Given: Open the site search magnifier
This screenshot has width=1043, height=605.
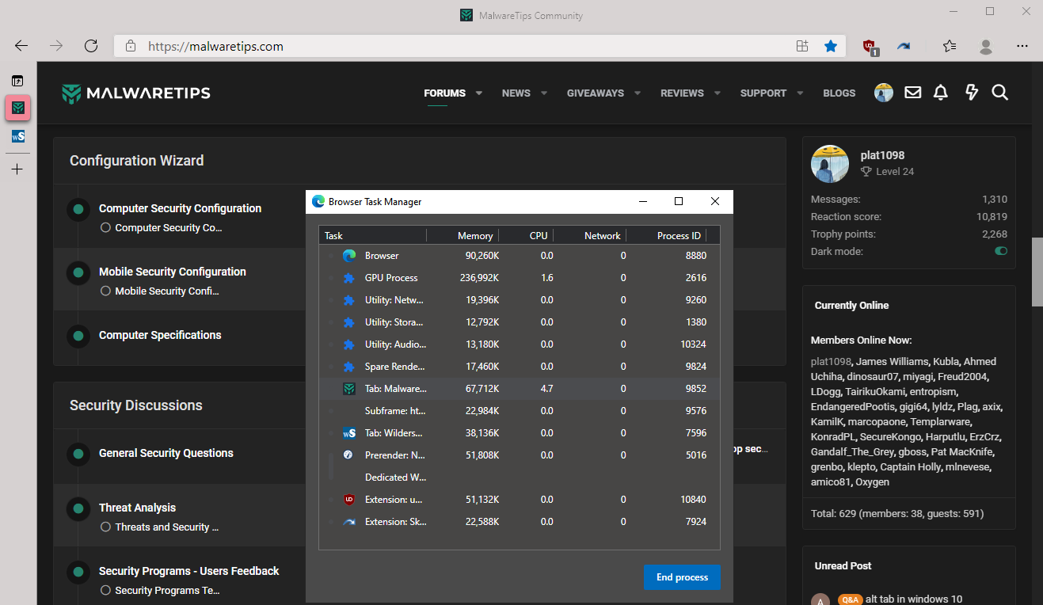Looking at the screenshot, I should (x=1000, y=93).
